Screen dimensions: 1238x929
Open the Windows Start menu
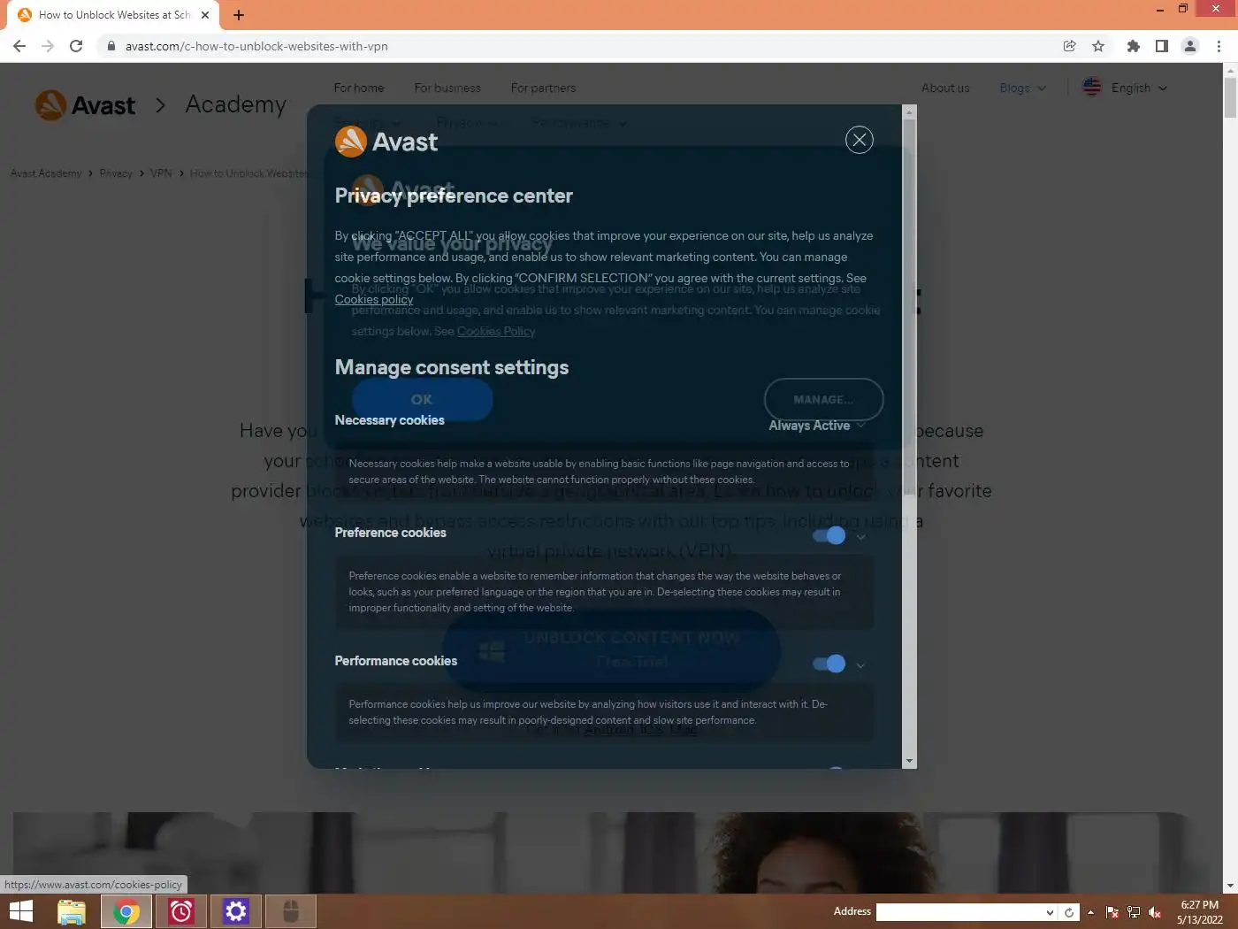20,911
